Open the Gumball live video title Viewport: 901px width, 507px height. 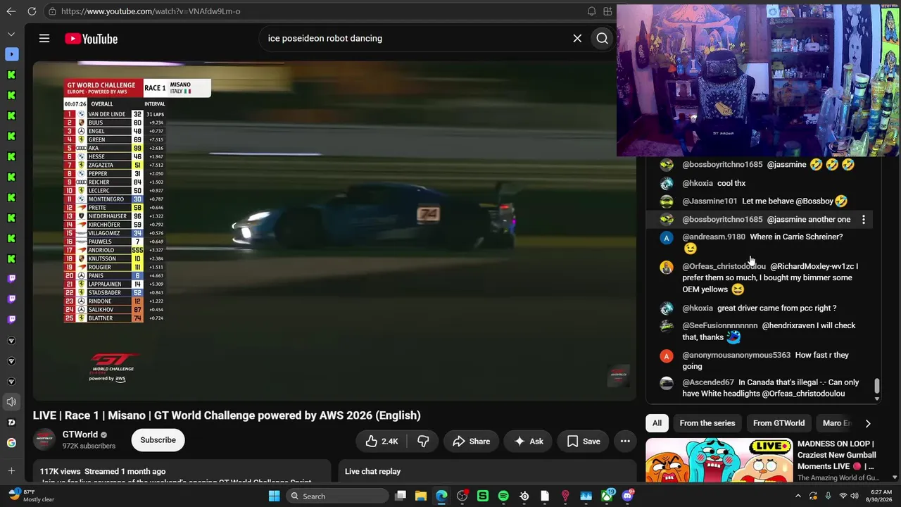tap(836, 455)
